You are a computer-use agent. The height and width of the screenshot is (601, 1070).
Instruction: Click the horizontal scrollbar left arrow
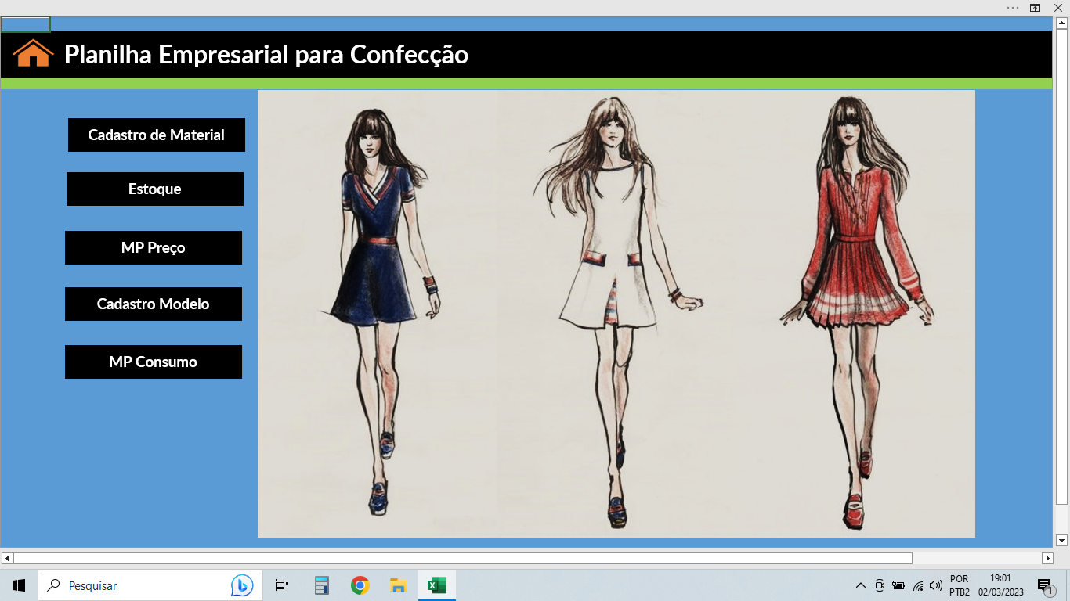pyautogui.click(x=7, y=558)
